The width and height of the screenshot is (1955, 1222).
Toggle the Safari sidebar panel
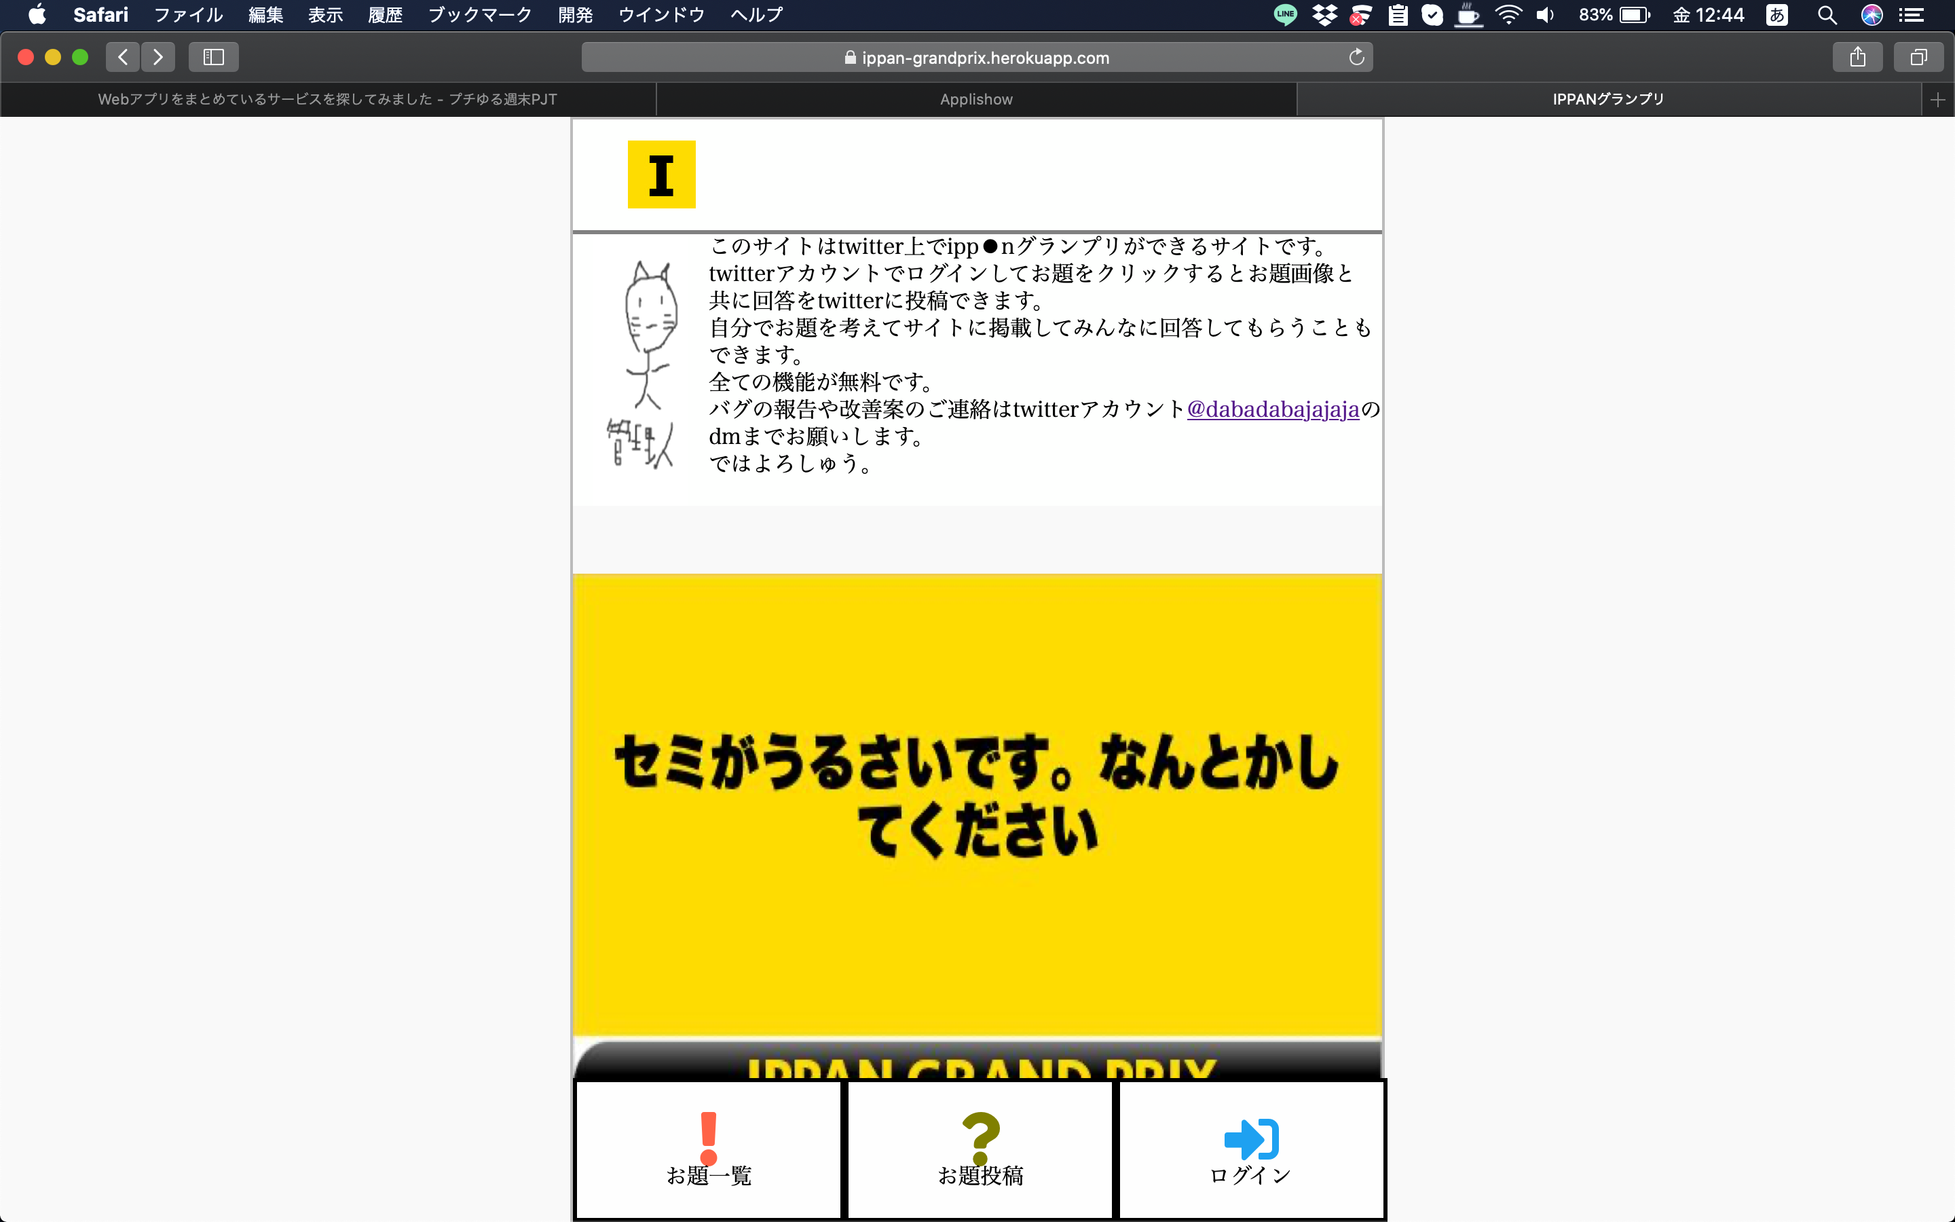[212, 56]
